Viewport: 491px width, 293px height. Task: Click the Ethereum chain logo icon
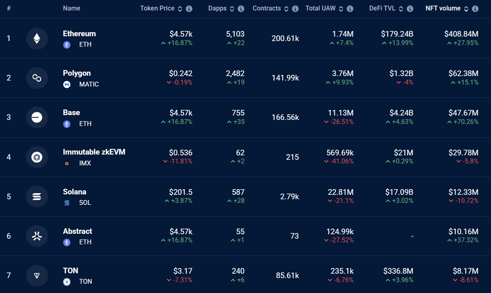click(x=37, y=39)
